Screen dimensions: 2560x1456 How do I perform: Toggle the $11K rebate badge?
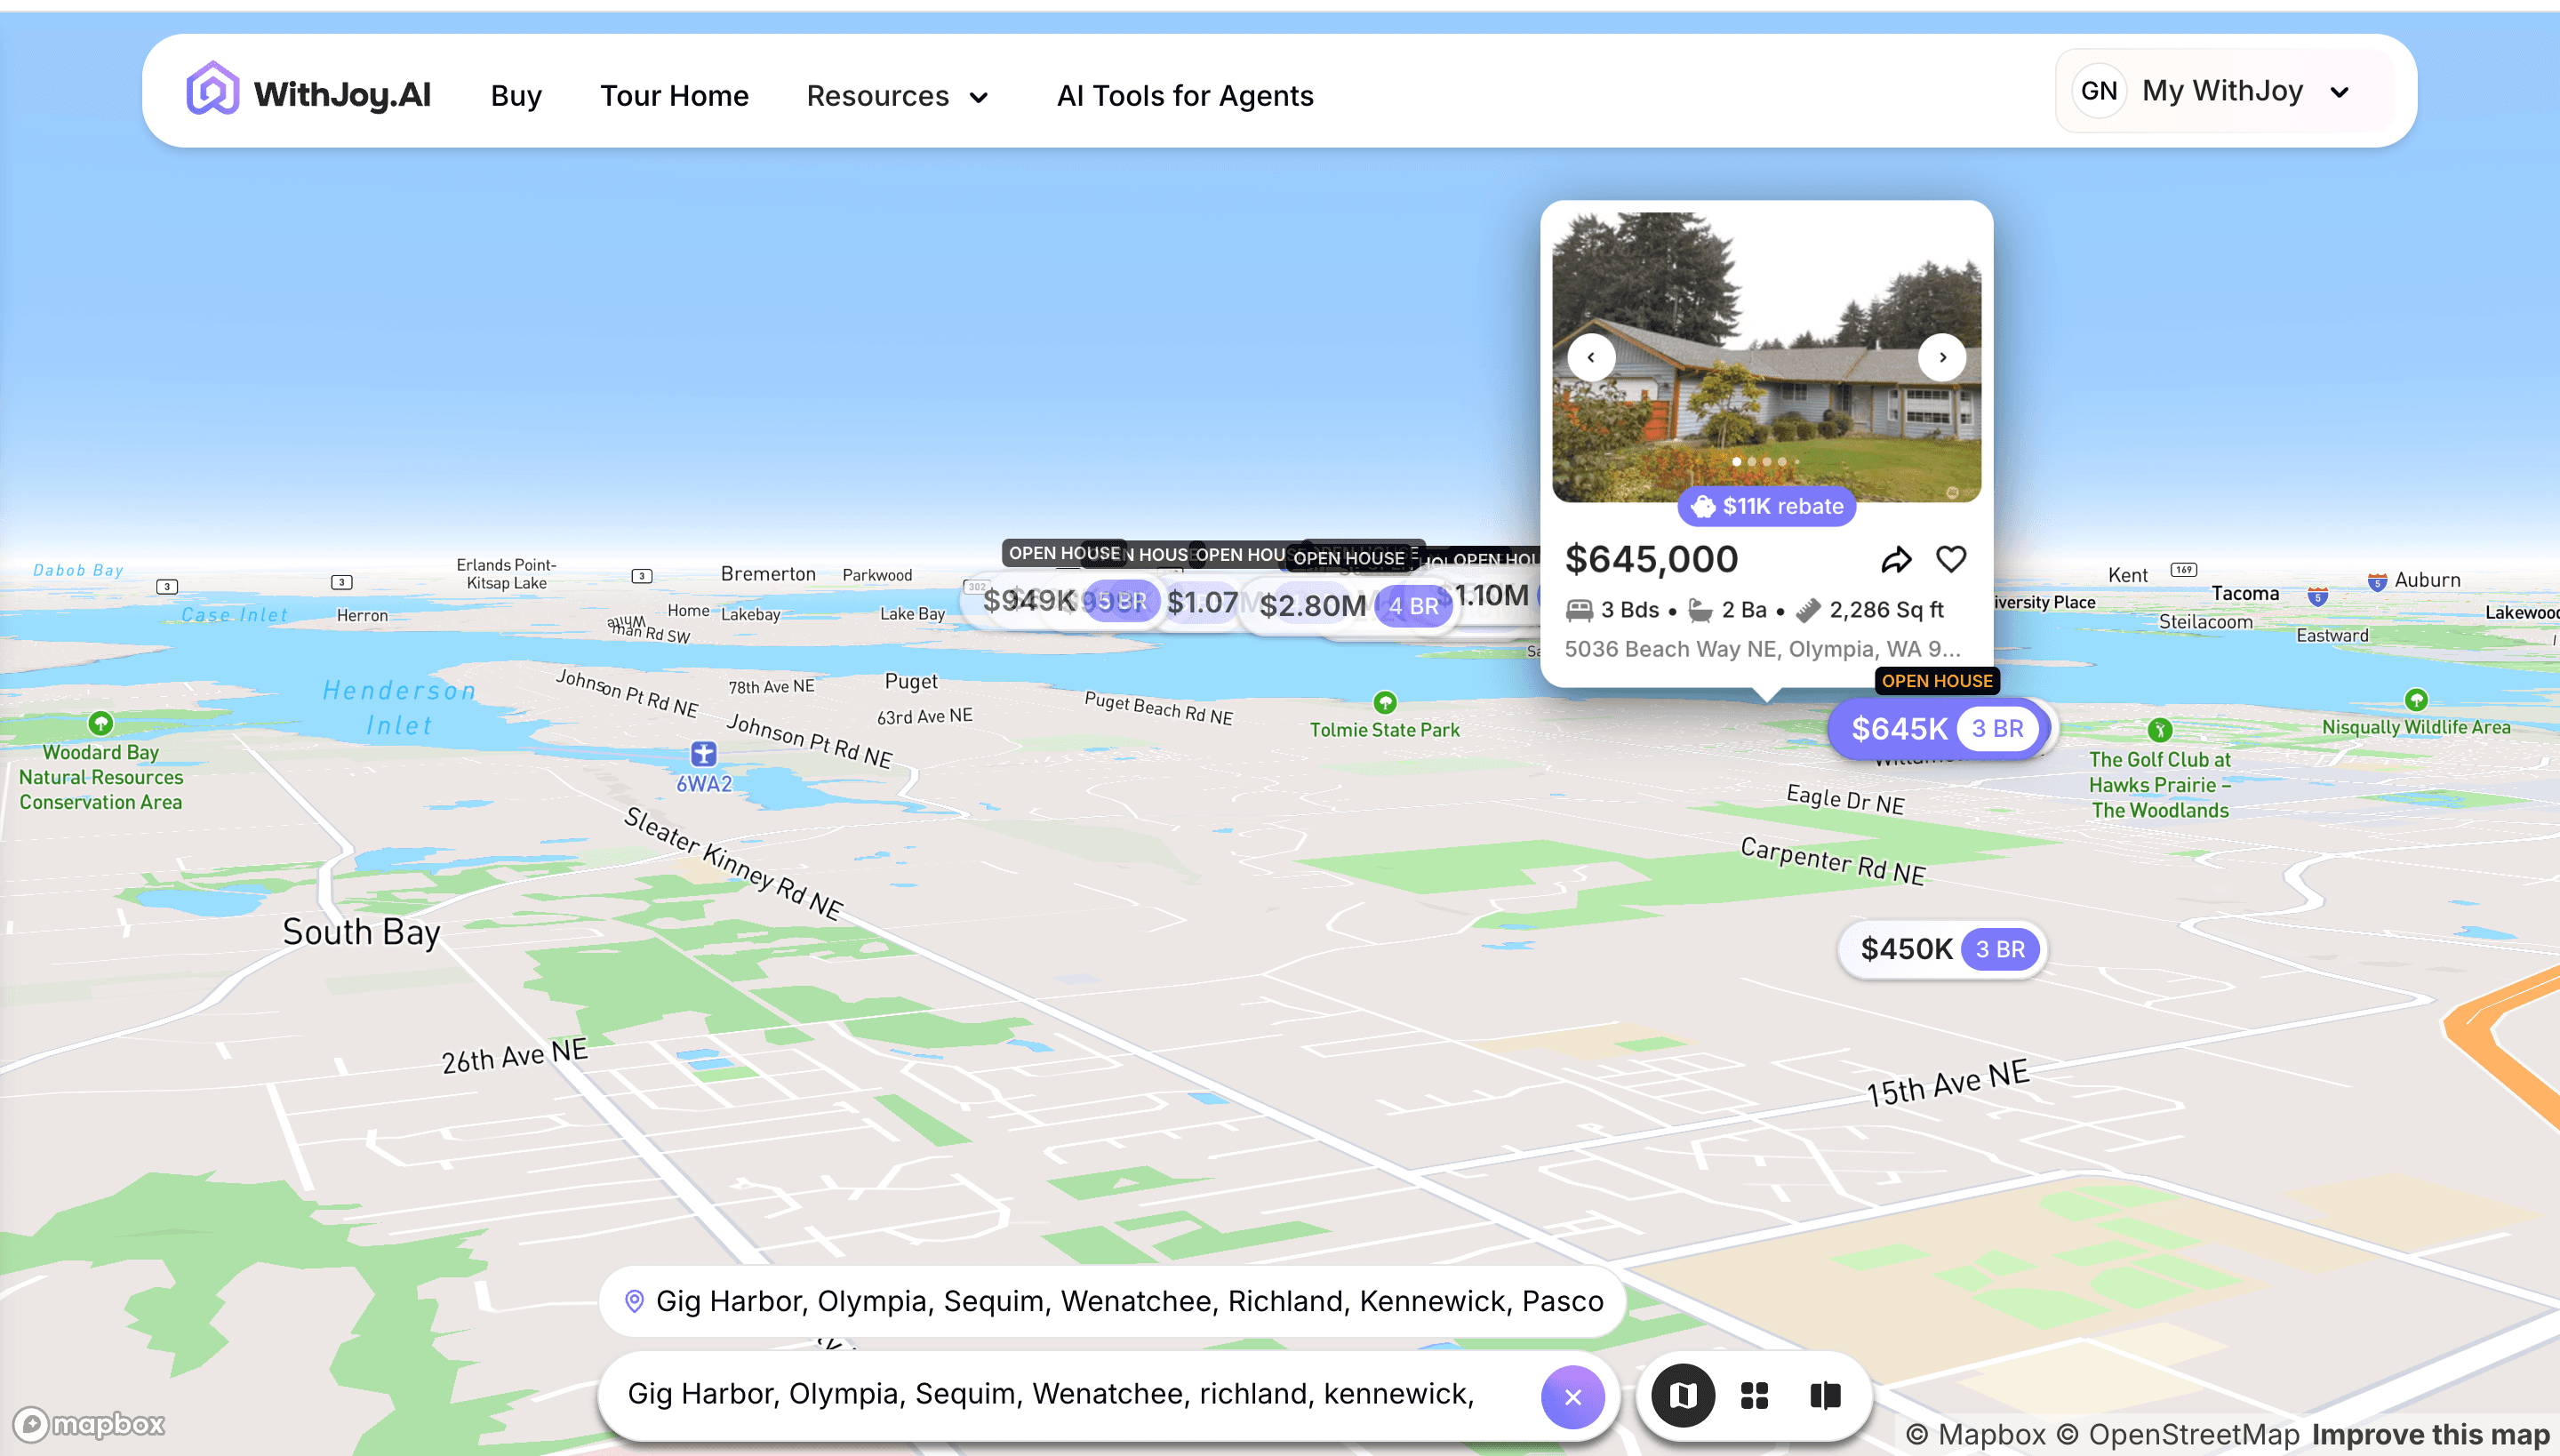point(1766,507)
